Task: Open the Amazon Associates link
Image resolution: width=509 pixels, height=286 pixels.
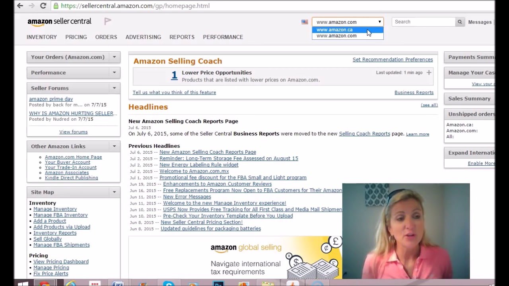Action: tap(67, 172)
